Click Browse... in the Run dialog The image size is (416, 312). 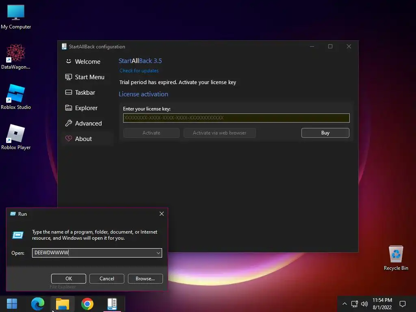click(145, 279)
